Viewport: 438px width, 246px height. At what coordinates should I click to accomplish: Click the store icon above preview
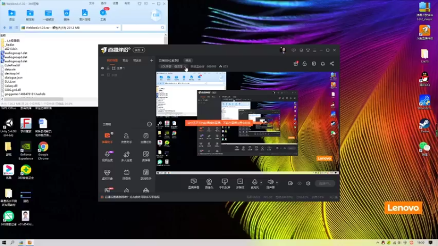pyautogui.click(x=314, y=63)
